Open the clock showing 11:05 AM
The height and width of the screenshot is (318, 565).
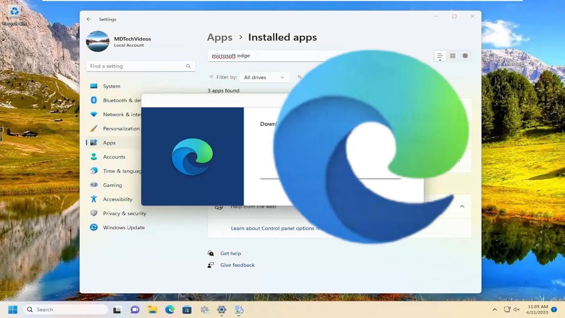coord(537,310)
